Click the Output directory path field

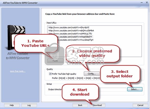[x=112, y=89]
